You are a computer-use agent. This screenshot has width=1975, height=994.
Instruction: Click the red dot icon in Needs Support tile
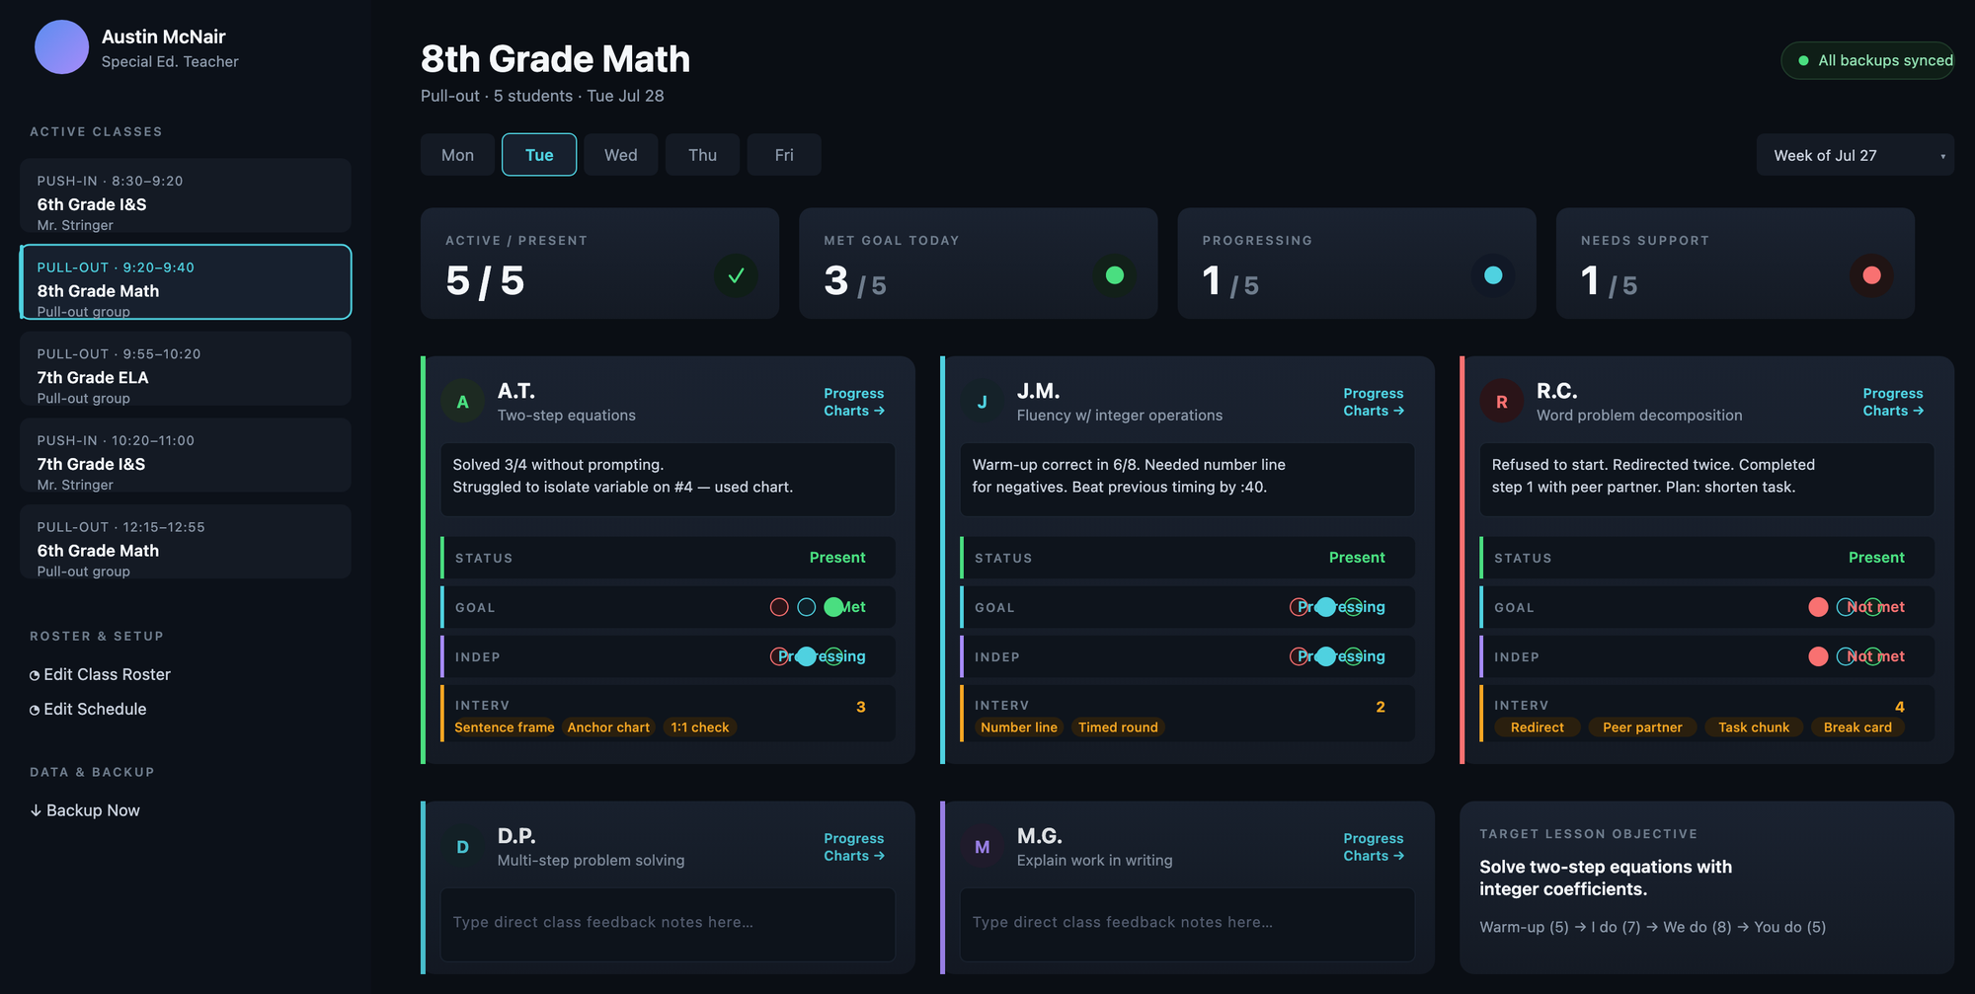tap(1871, 275)
